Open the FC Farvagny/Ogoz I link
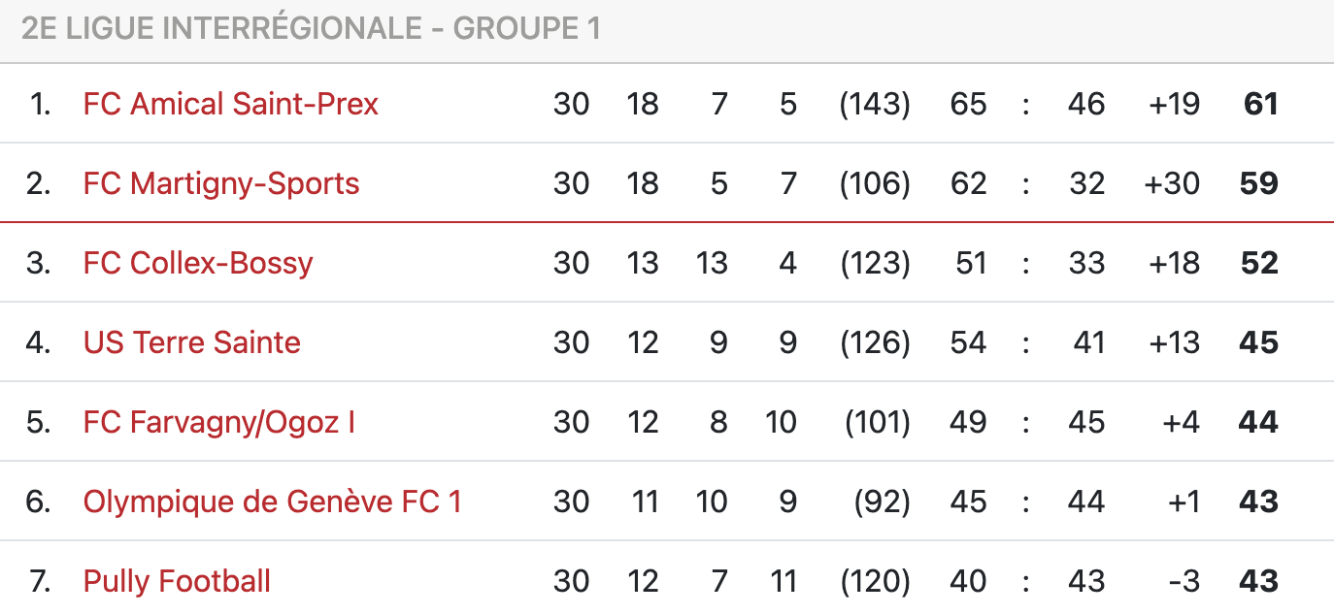The width and height of the screenshot is (1334, 615). point(219,422)
